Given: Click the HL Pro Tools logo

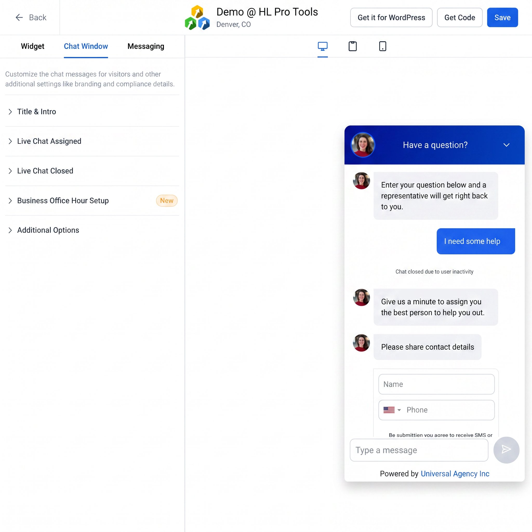Looking at the screenshot, I should click(x=197, y=17).
